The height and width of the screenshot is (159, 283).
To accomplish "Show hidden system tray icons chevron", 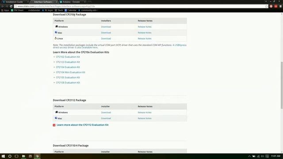I will pos(249,156).
